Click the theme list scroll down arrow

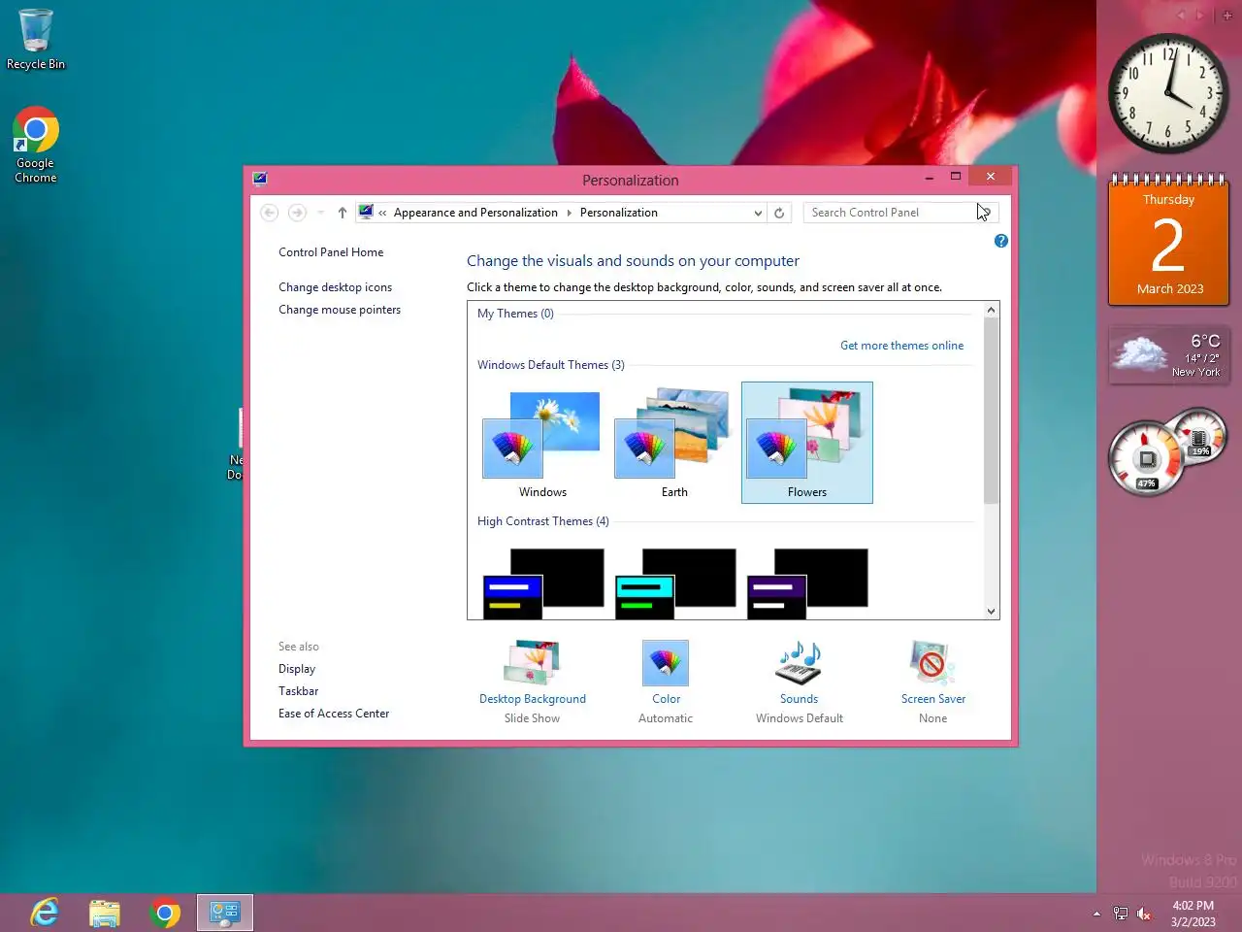(991, 612)
